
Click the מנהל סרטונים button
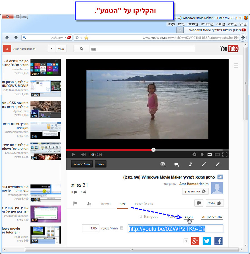click(x=82, y=164)
